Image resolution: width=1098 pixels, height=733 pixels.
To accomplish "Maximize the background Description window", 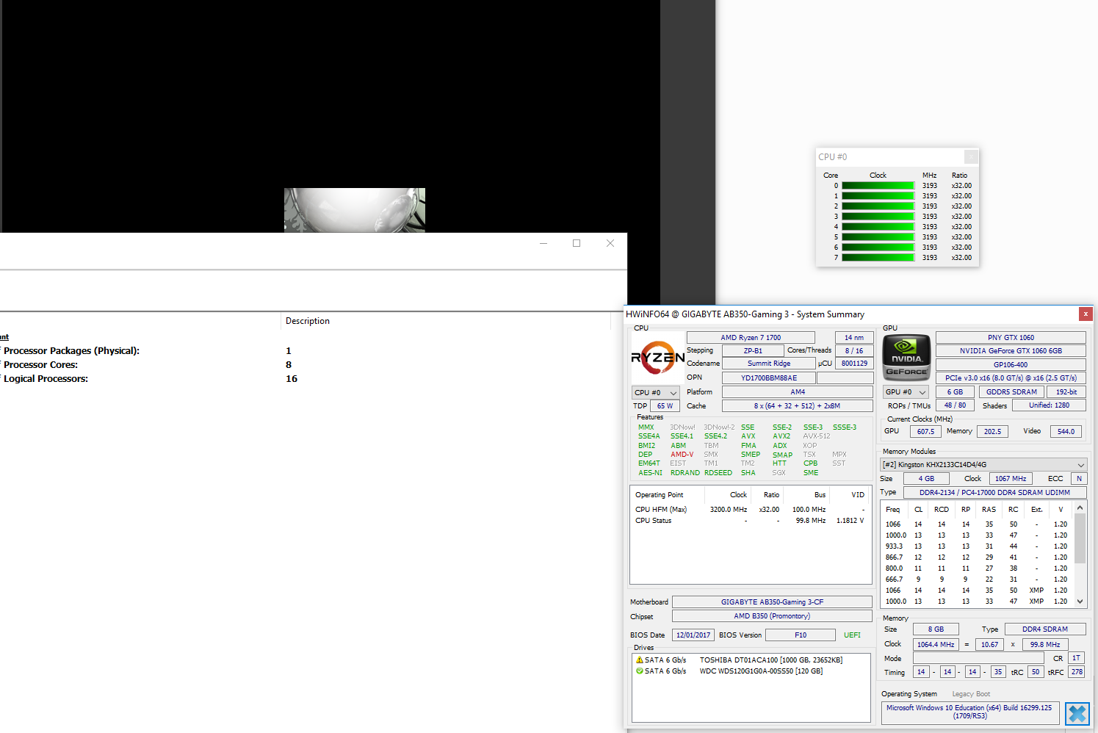I will pyautogui.click(x=577, y=243).
